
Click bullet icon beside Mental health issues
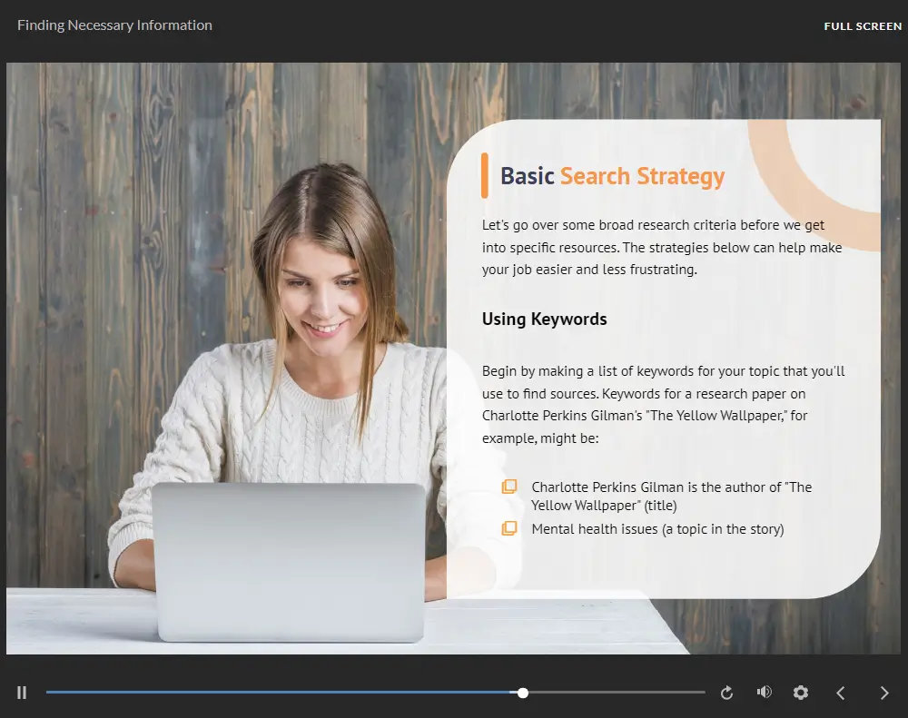[x=509, y=528]
